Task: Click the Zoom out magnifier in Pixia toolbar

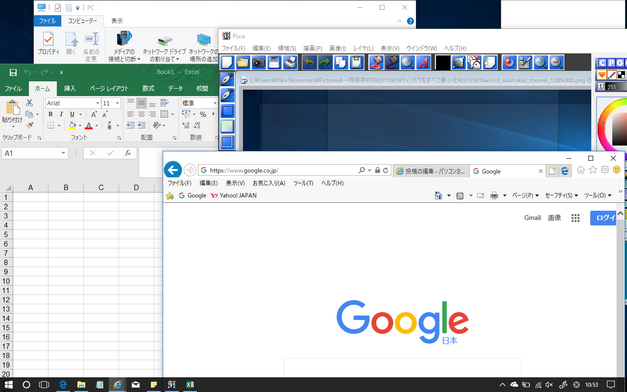Action: (556, 62)
